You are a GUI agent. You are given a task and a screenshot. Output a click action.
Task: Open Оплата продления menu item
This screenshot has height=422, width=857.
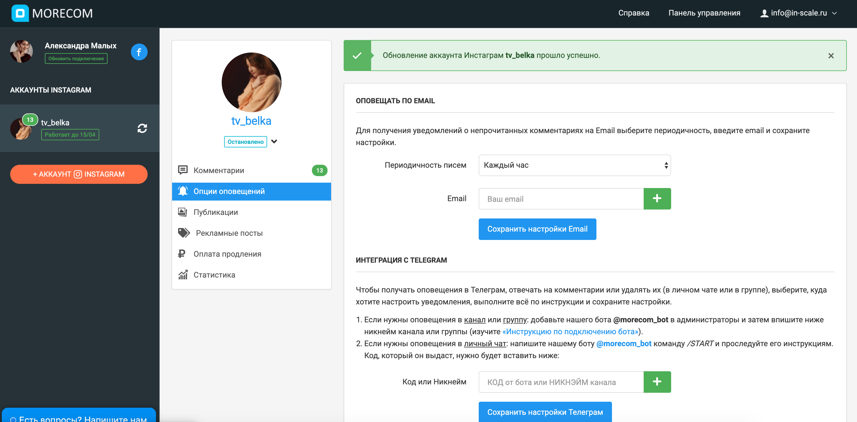pos(252,254)
